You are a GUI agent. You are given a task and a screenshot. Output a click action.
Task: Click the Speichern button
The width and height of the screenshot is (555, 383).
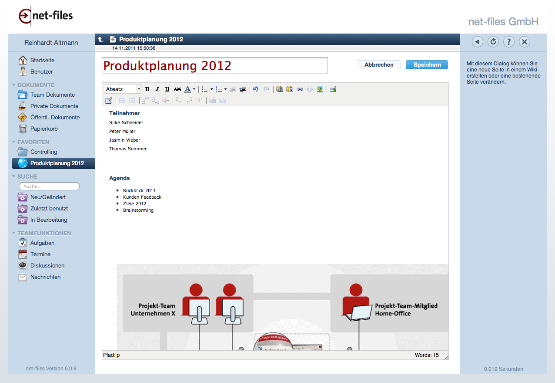[x=427, y=65]
